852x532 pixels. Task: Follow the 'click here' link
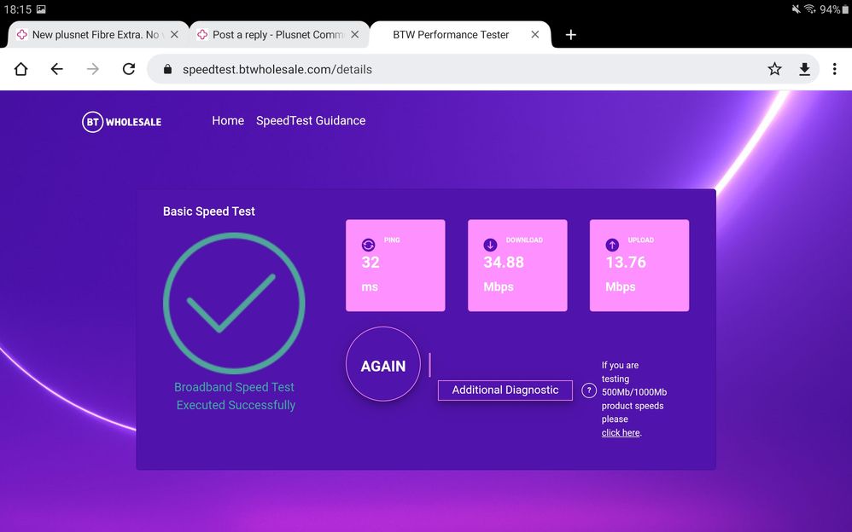(x=620, y=433)
